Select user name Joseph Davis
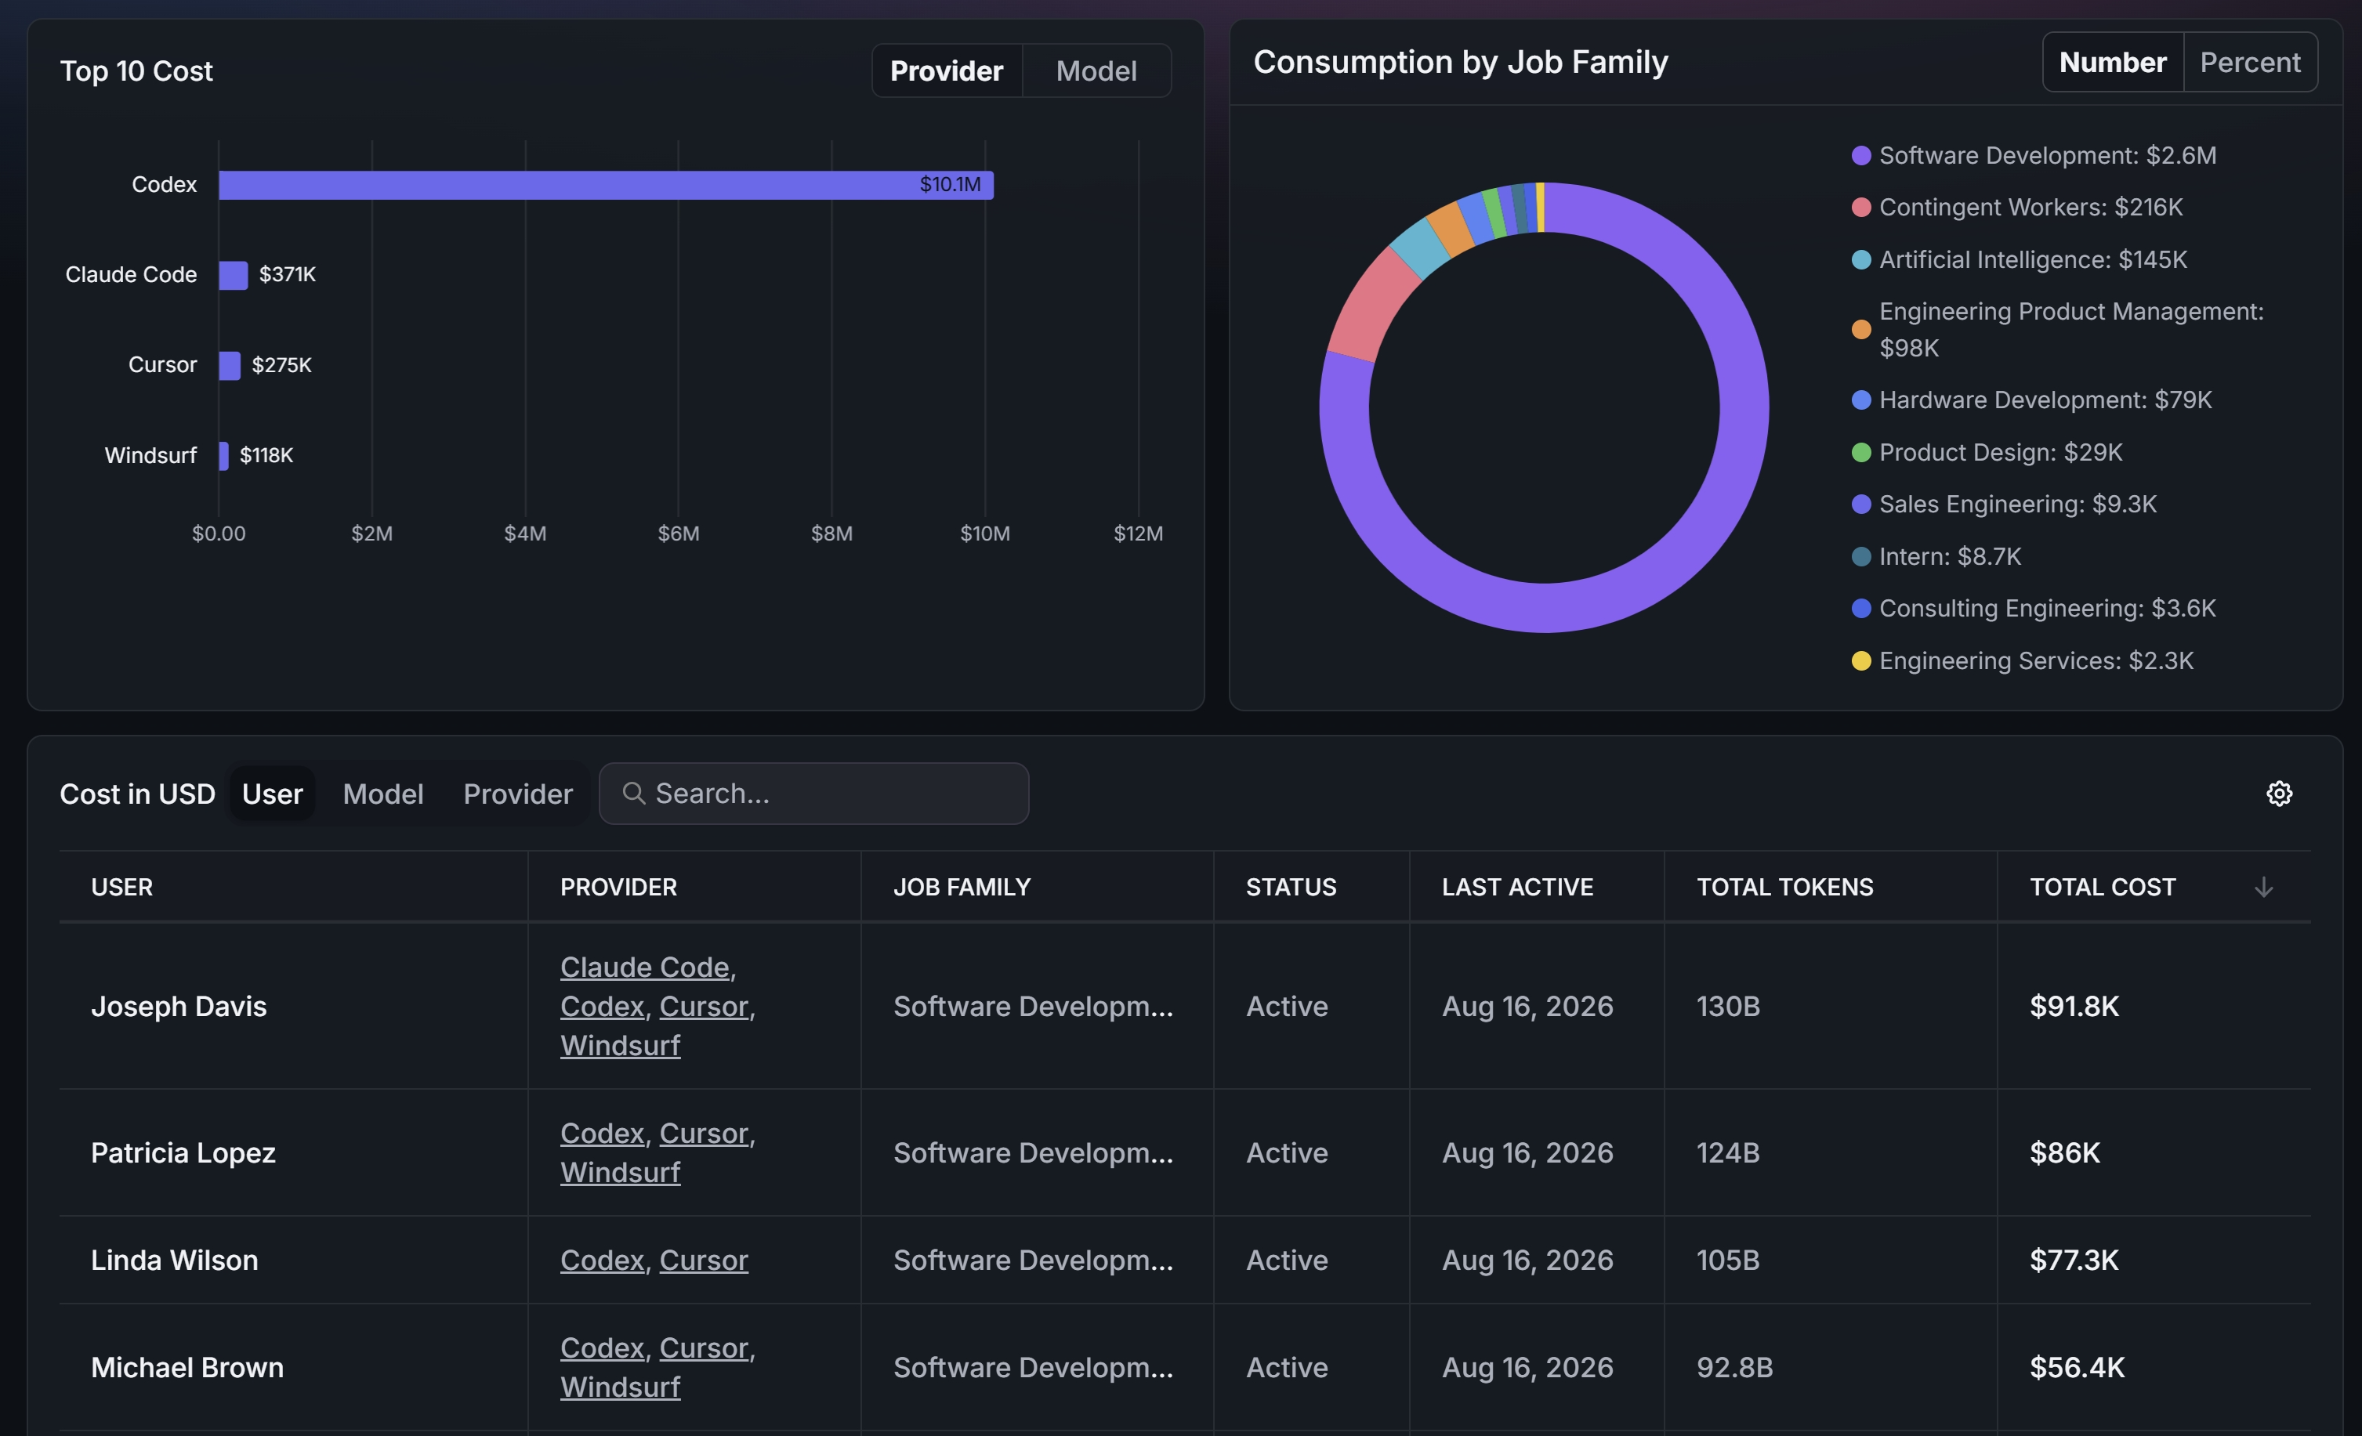The width and height of the screenshot is (2362, 1436). [x=179, y=1007]
